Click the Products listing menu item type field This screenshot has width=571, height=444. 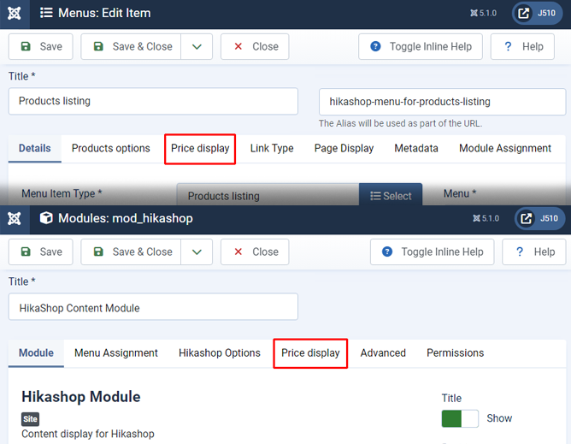click(268, 195)
